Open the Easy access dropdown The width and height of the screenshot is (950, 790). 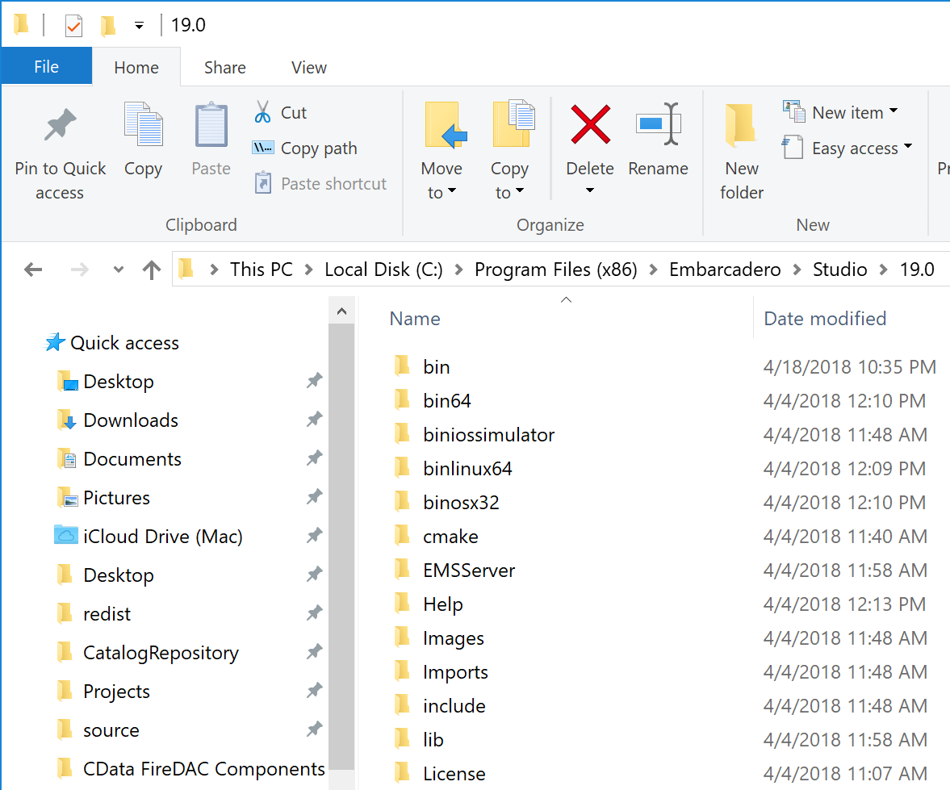(848, 148)
